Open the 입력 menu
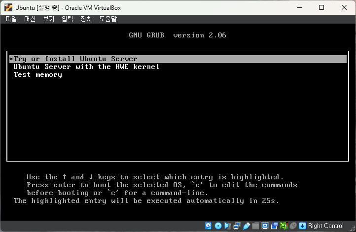Screen dimensions: 356x232 point(67,19)
